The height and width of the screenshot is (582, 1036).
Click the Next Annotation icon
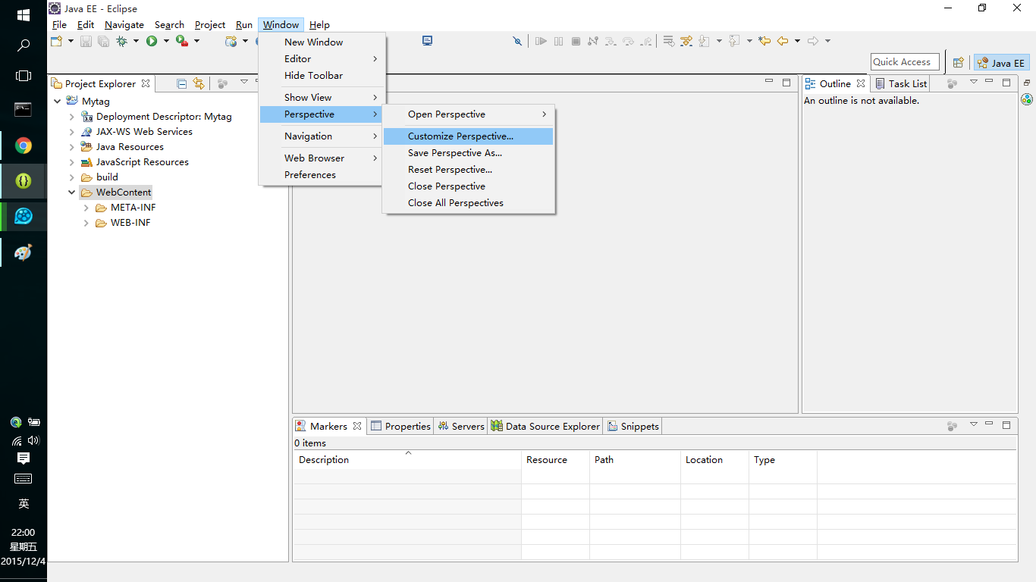[x=705, y=41]
